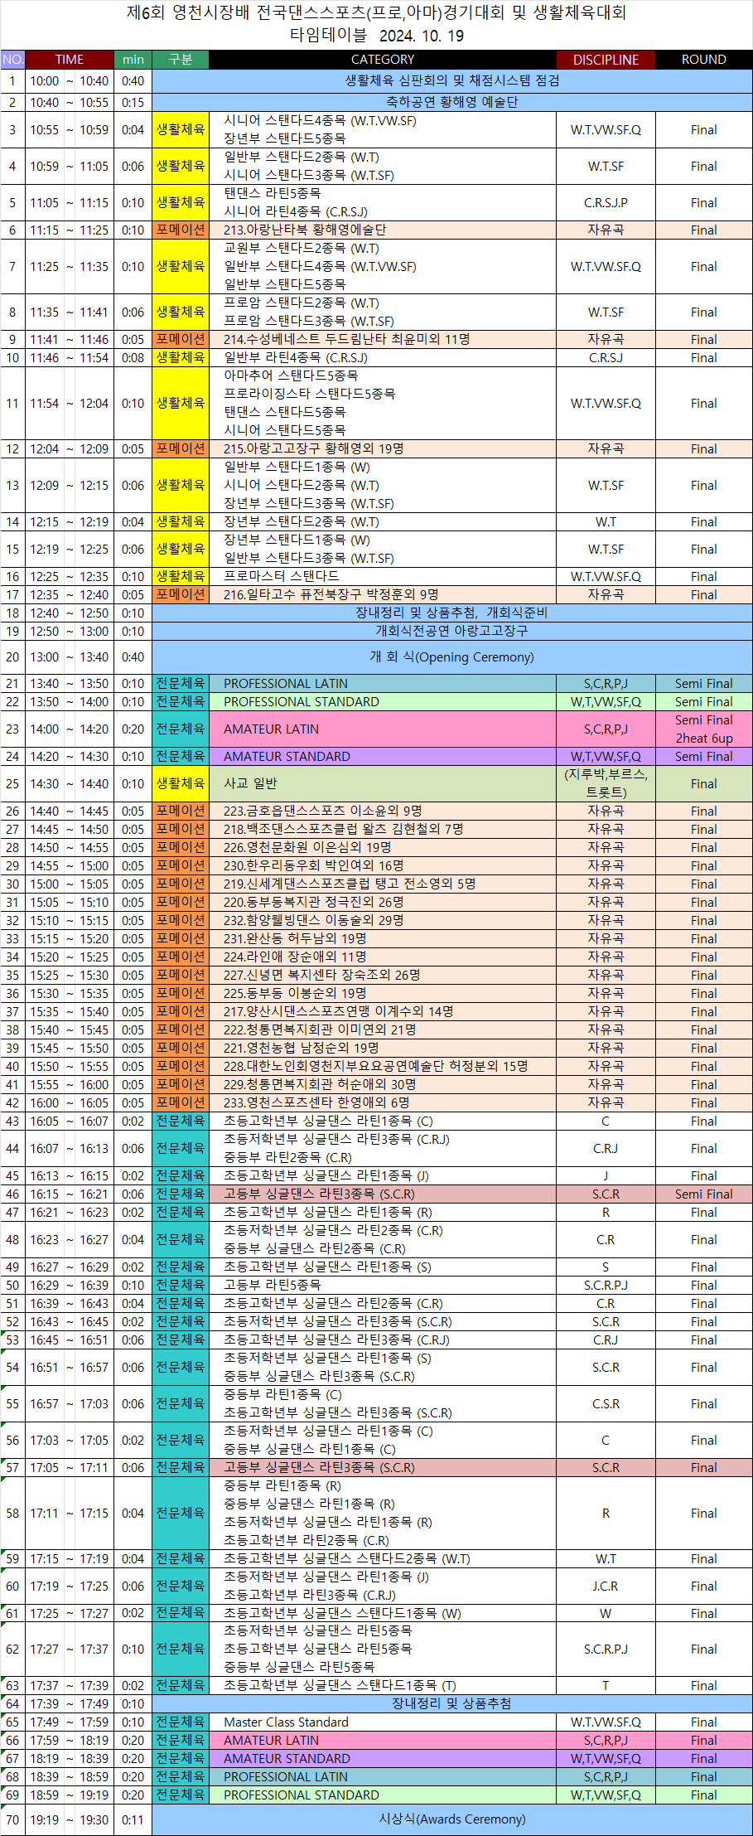Click the ROUND column header

703,60
